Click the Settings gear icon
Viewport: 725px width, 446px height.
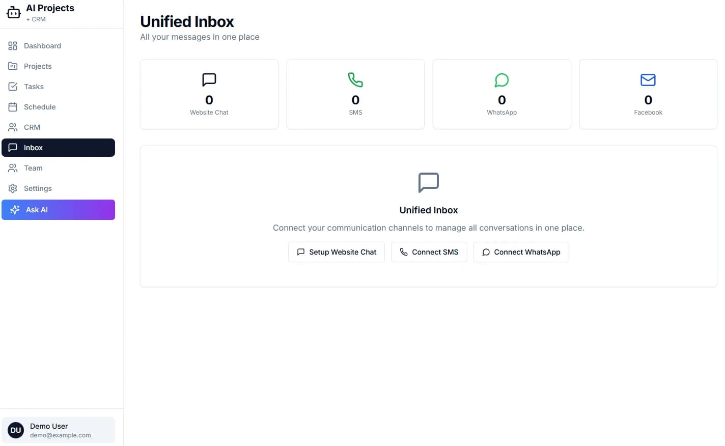click(x=13, y=188)
